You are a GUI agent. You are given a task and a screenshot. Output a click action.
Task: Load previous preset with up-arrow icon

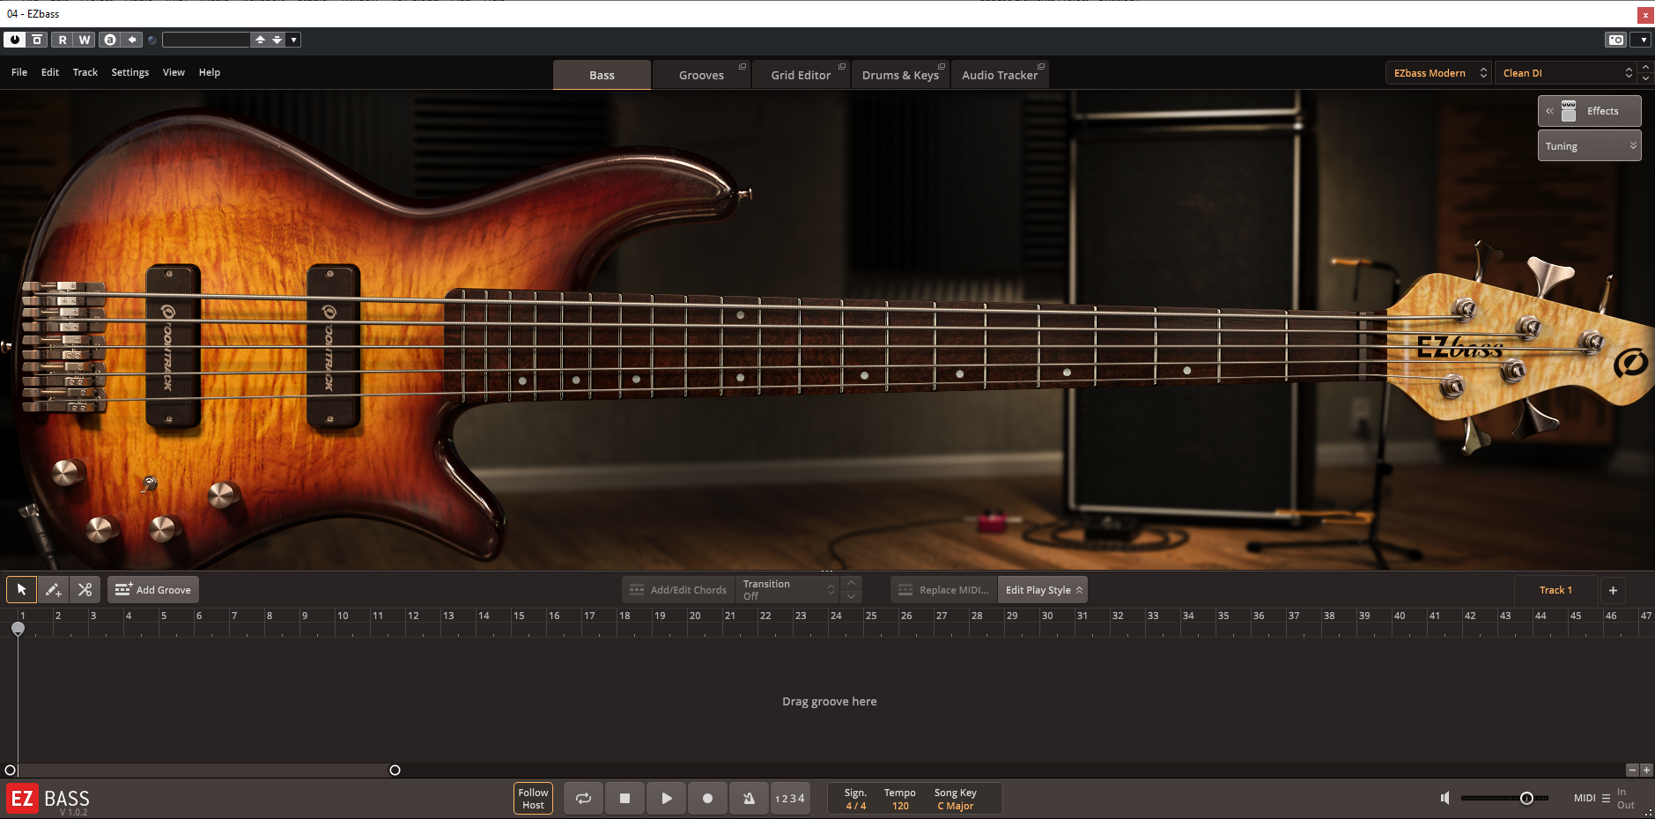pos(260,40)
